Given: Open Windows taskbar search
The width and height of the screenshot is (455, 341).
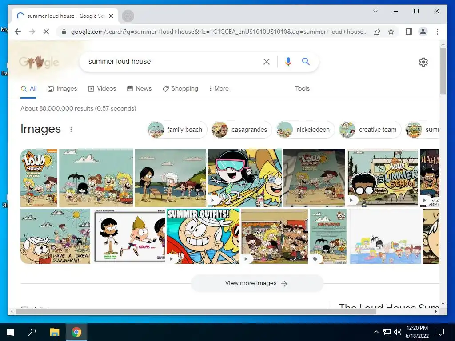Looking at the screenshot, I should pos(32,332).
